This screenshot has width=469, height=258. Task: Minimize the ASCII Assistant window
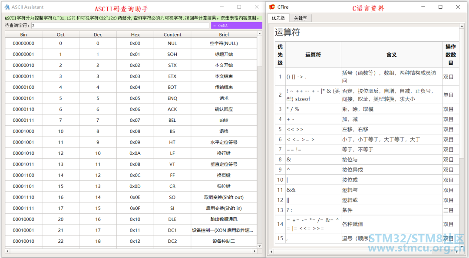(221, 7)
